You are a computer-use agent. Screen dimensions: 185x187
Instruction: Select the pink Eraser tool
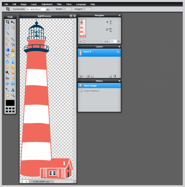(7, 45)
